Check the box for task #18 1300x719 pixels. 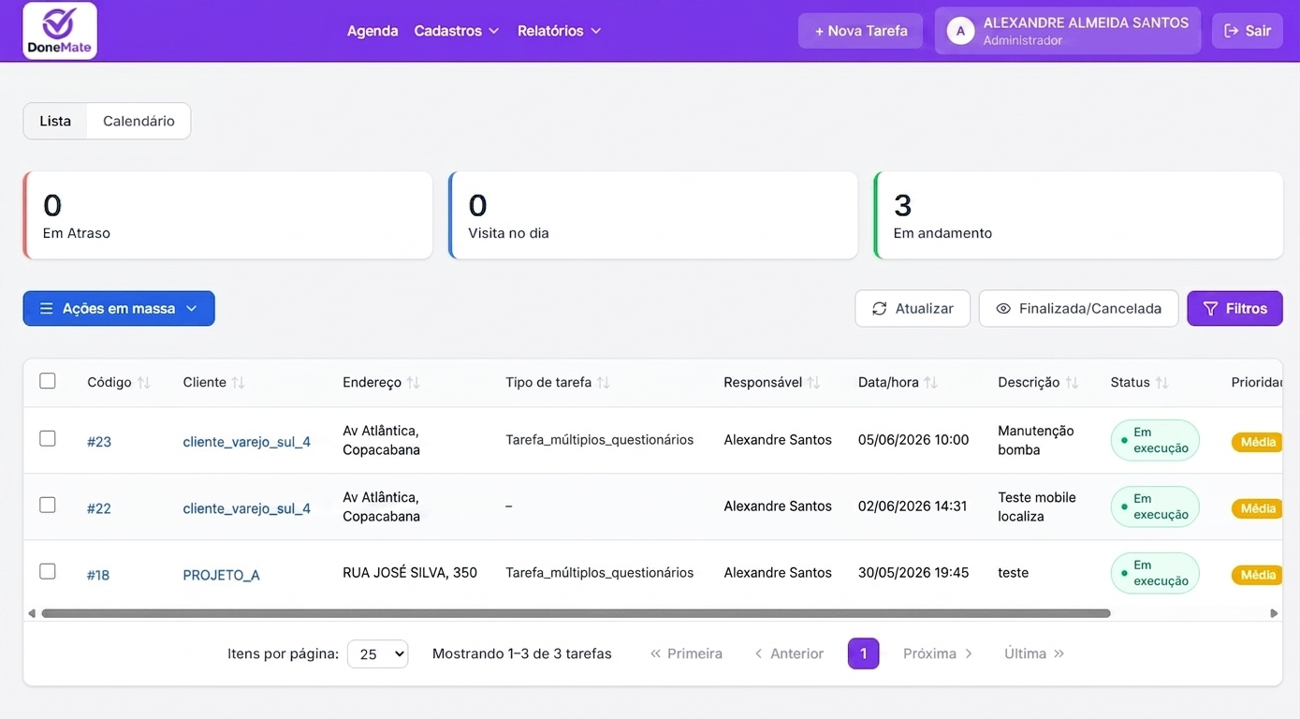tap(48, 571)
